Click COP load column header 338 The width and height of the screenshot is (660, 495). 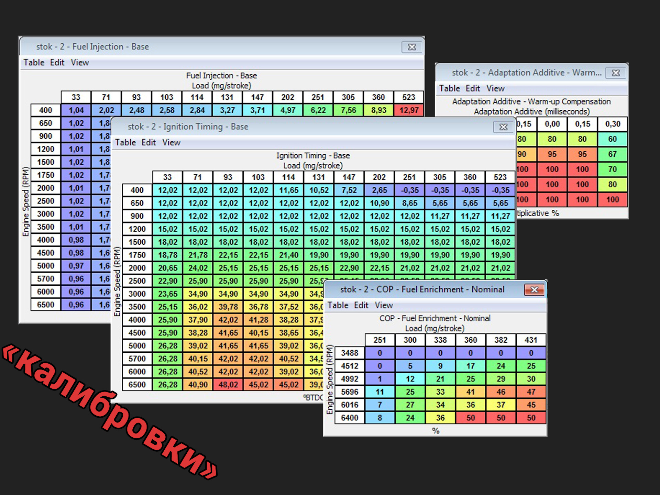point(440,340)
